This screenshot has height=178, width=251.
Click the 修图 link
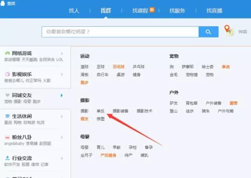[x=101, y=119]
